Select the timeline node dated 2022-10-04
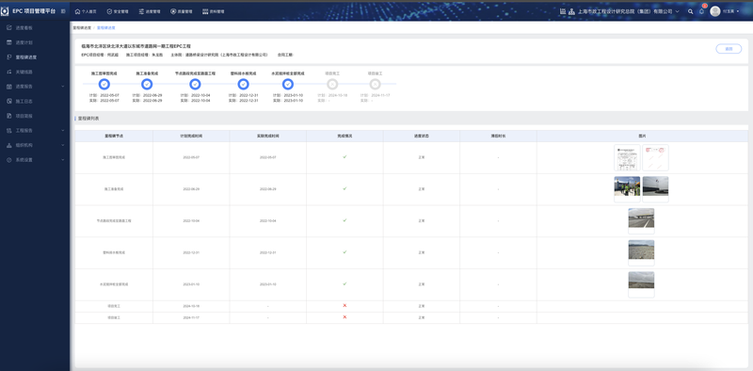Screen dimensions: 753x371 195,84
